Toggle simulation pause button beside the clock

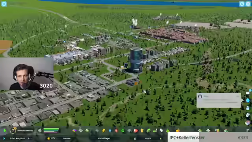click(x=4, y=138)
